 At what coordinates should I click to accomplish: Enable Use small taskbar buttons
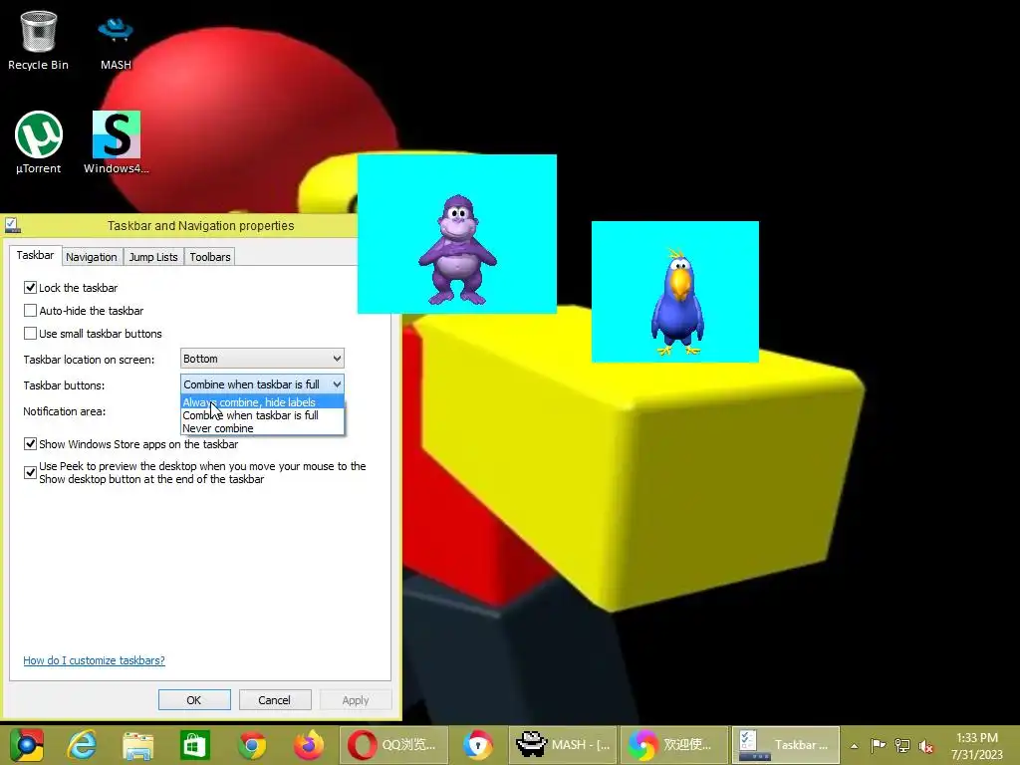30,333
